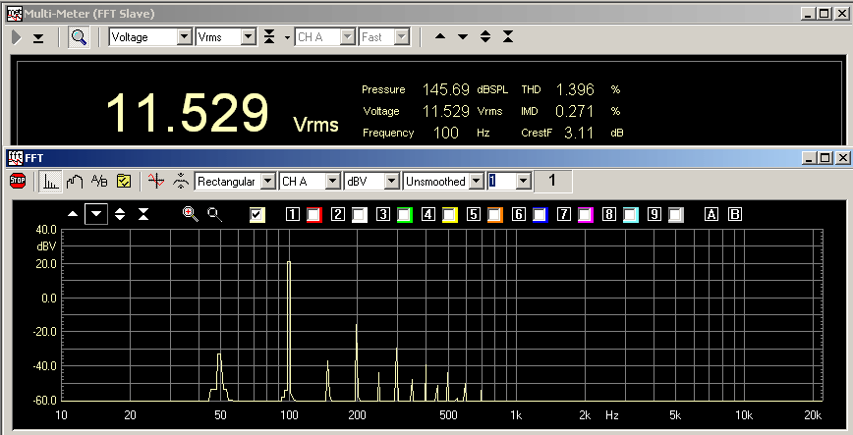Open the CH A dropdown in FFT toolbar
The width and height of the screenshot is (853, 435).
333,181
